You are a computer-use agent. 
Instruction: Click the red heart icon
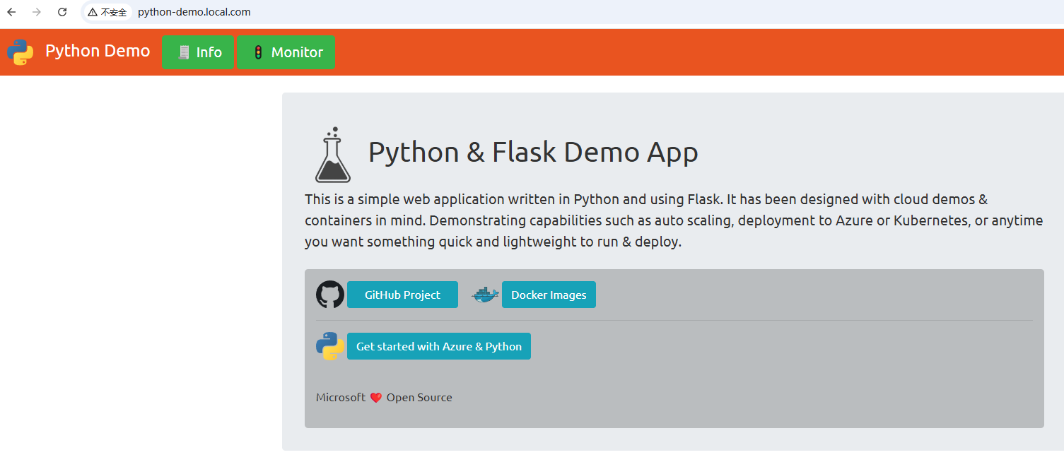point(376,398)
